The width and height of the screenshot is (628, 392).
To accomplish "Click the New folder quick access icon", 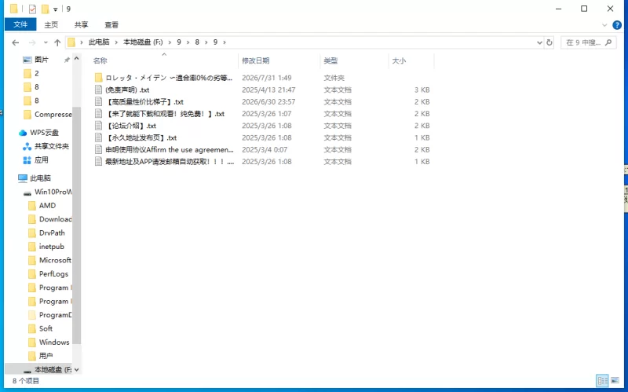I will (x=46, y=9).
